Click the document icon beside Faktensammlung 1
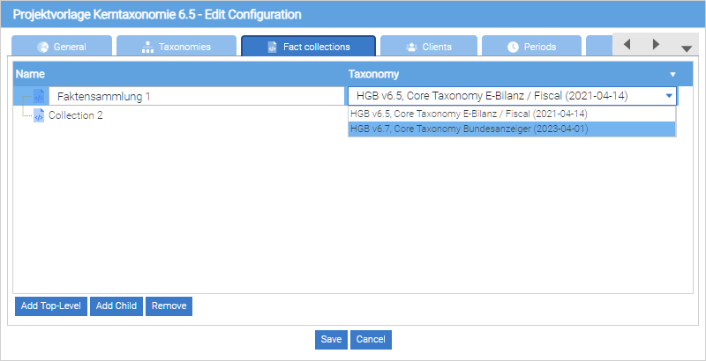This screenshot has height=361, width=706. 39,97
